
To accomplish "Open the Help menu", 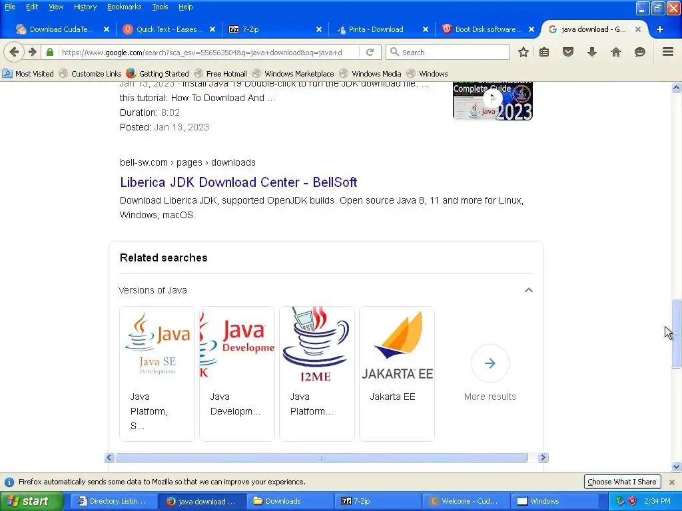I will tap(186, 7).
